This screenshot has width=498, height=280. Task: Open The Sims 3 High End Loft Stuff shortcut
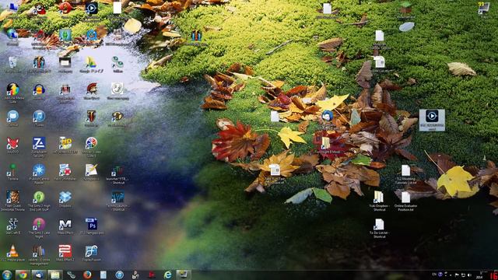(x=39, y=198)
